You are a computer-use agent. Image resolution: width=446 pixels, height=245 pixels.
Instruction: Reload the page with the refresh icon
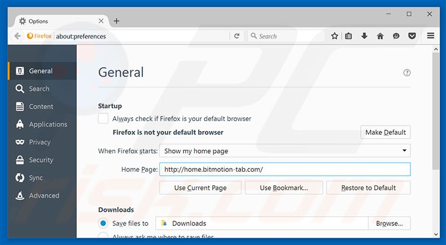point(237,36)
